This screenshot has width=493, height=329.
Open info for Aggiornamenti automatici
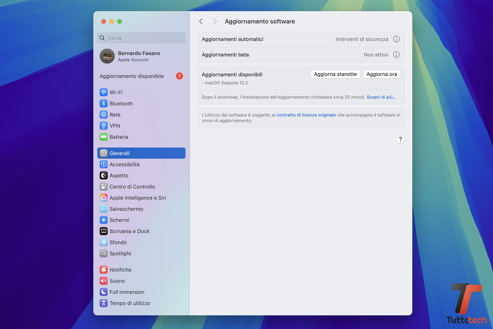[x=396, y=39]
